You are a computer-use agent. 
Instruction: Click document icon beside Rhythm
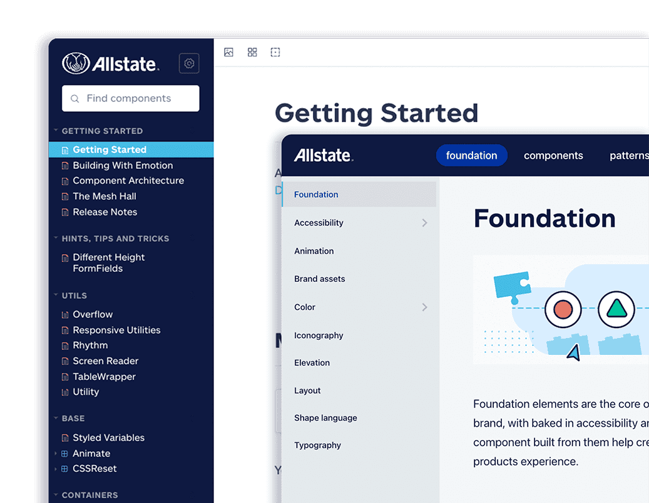pos(65,346)
